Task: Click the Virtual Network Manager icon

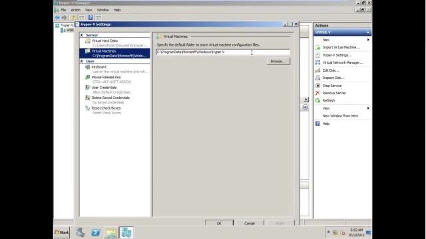Action: pos(318,62)
